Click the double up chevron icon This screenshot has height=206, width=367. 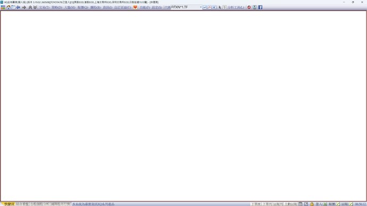click(30, 7)
